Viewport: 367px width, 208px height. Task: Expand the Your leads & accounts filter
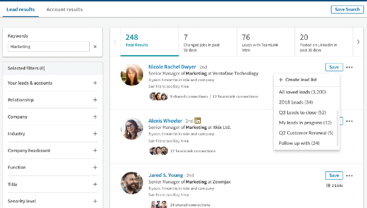(x=95, y=83)
